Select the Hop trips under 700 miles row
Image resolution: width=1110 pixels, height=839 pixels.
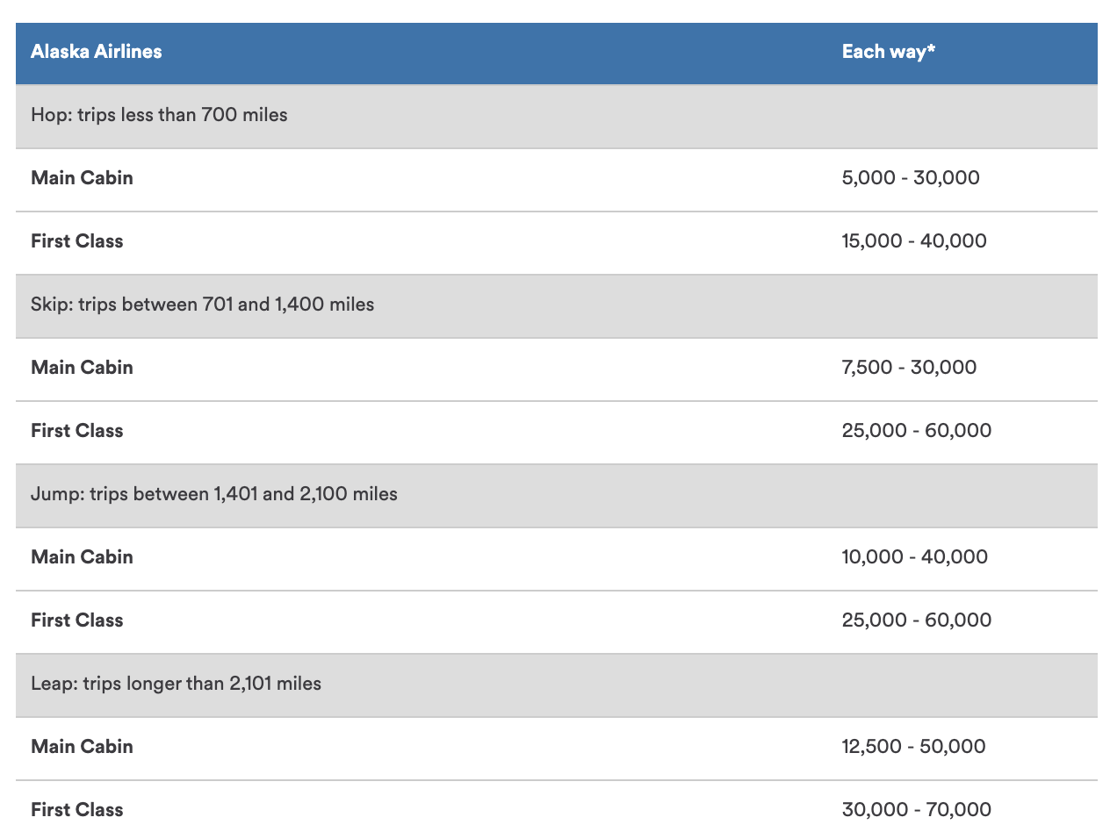click(x=159, y=115)
